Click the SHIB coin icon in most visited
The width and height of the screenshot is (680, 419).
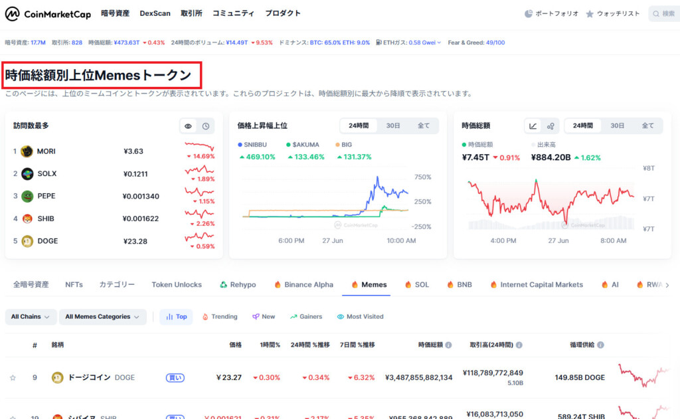click(x=27, y=219)
